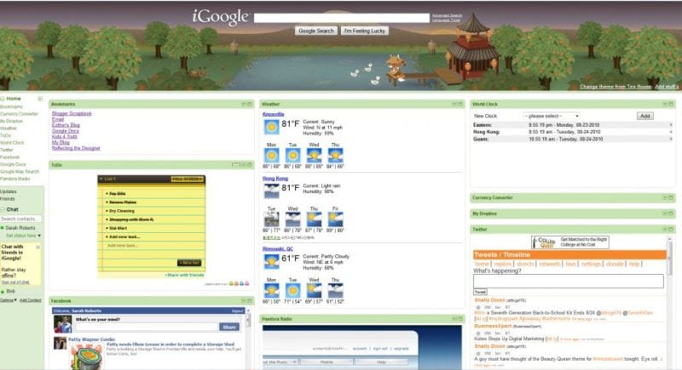Open Twitter 'directs' tab
The width and height of the screenshot is (682, 370).
coord(525,264)
